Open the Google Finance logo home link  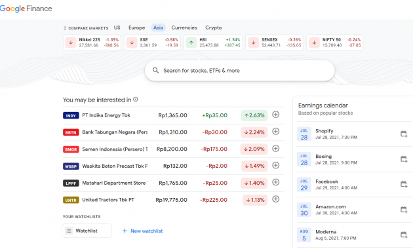pyautogui.click(x=26, y=9)
